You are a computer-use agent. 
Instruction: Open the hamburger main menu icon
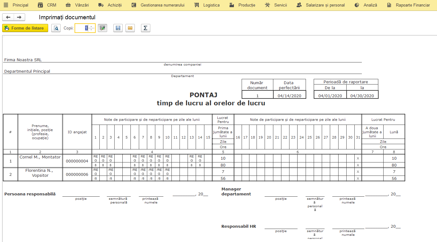6,5
